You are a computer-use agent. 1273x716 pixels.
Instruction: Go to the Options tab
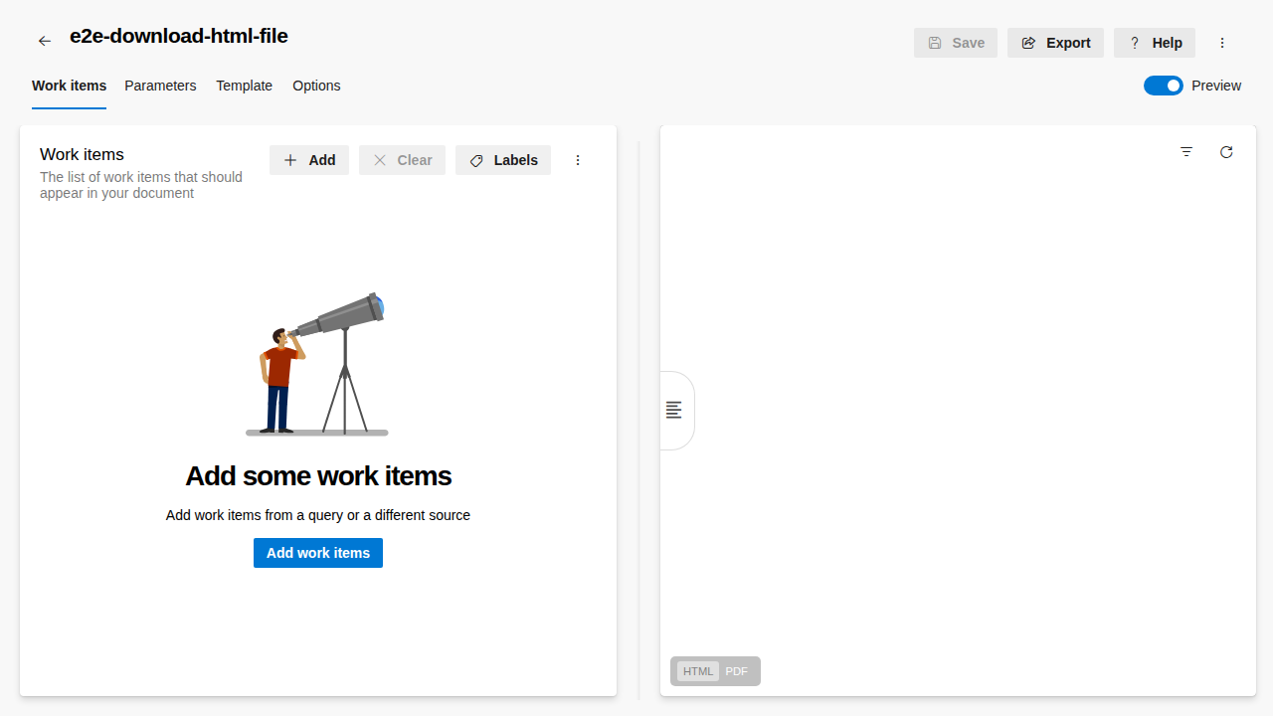coord(316,86)
